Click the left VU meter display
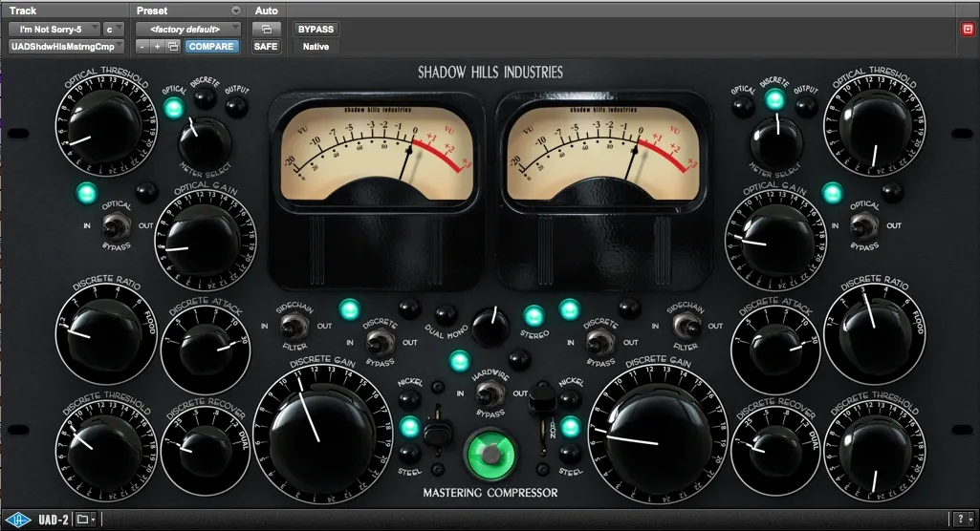980x531 pixels. click(377, 153)
